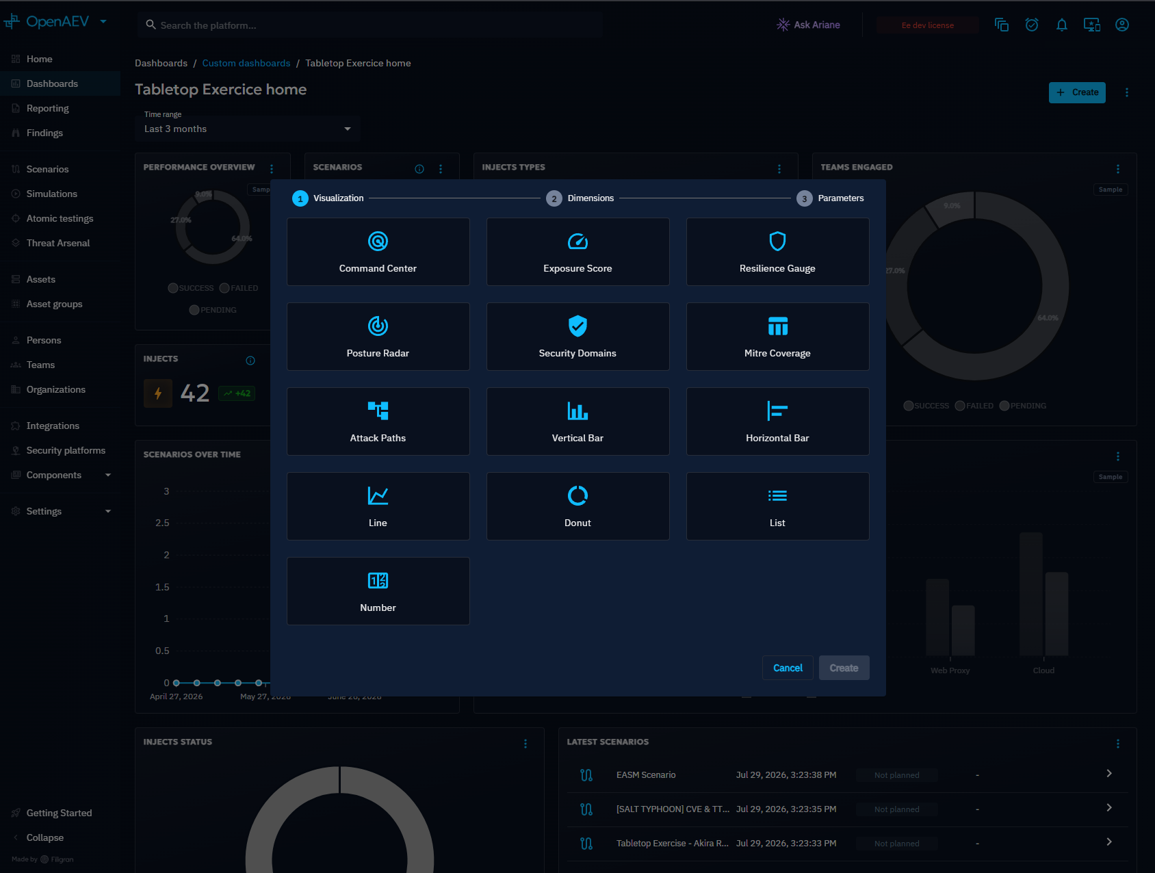
Task: Open kebab menu on Latest Scenarios widget
Action: pyautogui.click(x=1118, y=744)
